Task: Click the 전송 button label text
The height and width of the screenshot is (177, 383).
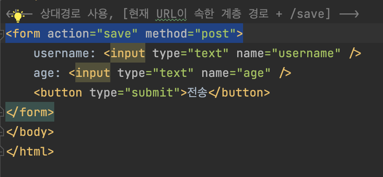Action: (197, 93)
